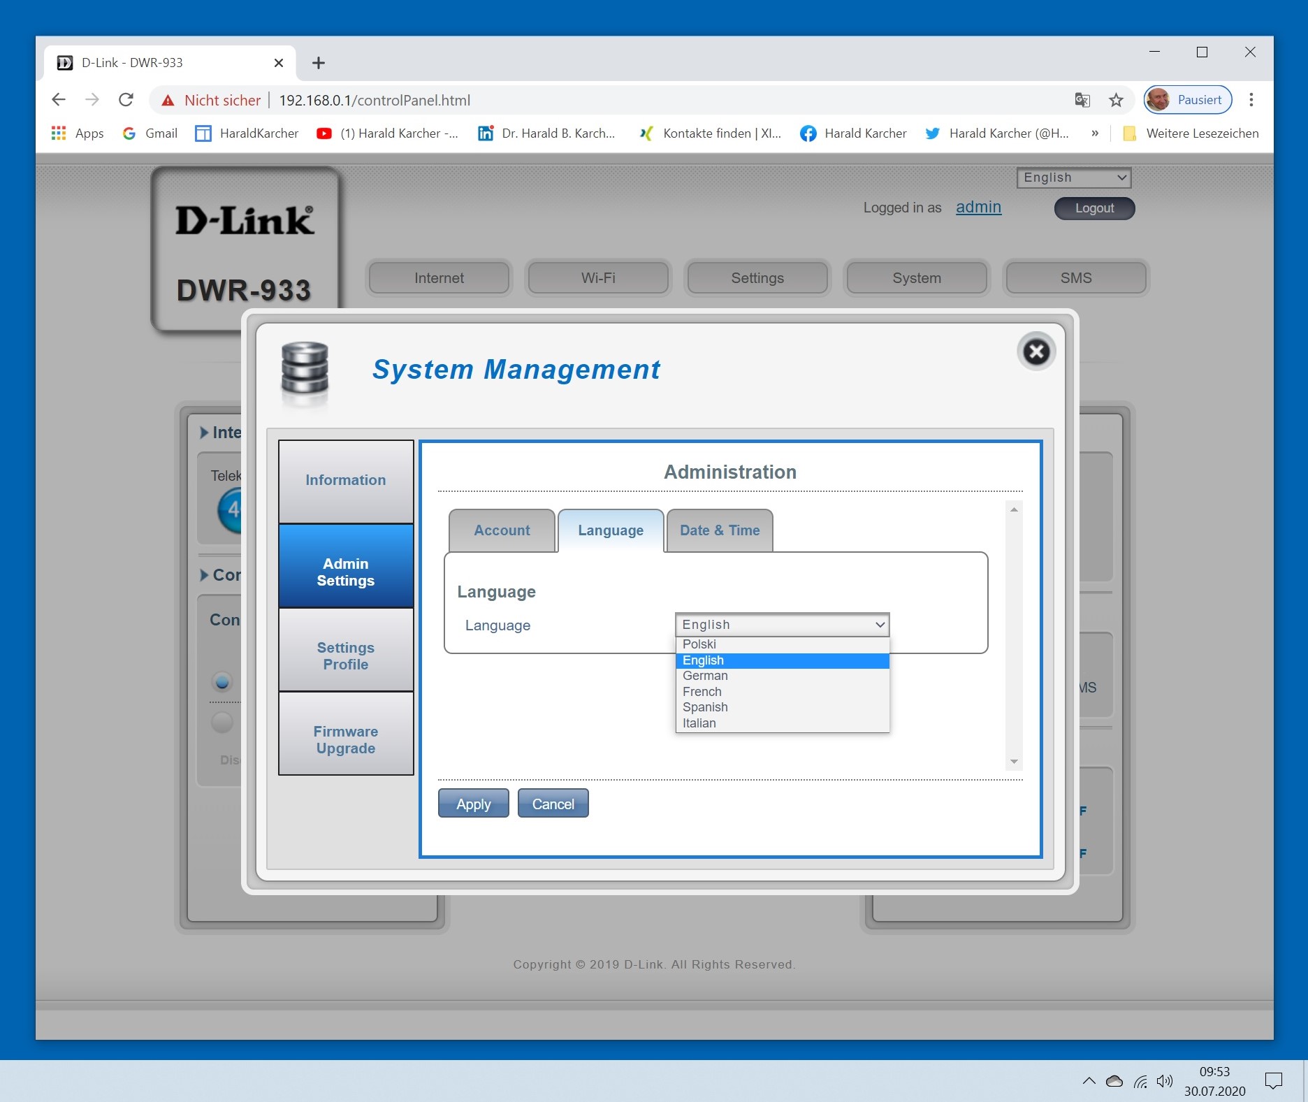Screen dimensions: 1308x1102
Task: Open the LinkedIn Dr. Harald B. Karcher bookmark
Action: 546,133
